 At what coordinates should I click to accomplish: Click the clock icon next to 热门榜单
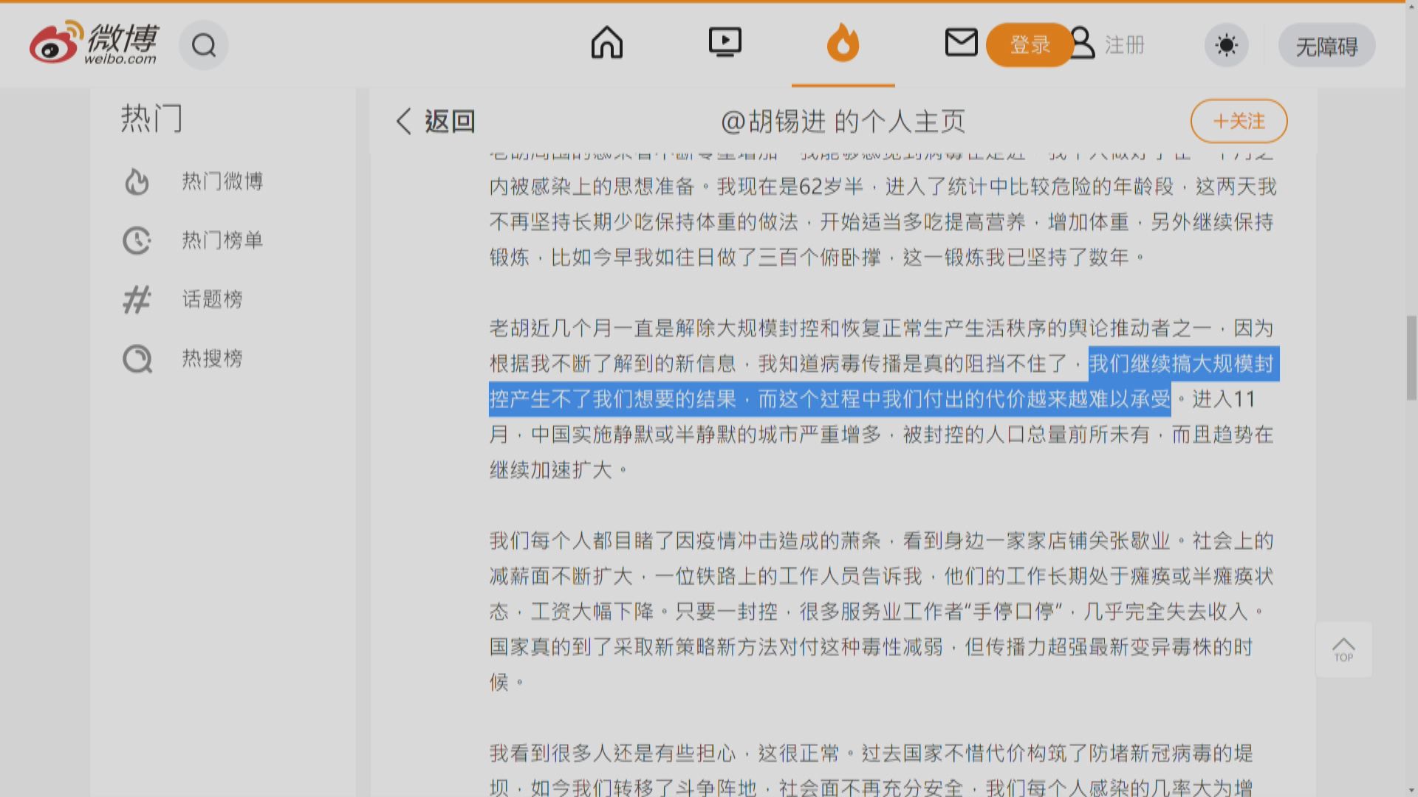[137, 241]
